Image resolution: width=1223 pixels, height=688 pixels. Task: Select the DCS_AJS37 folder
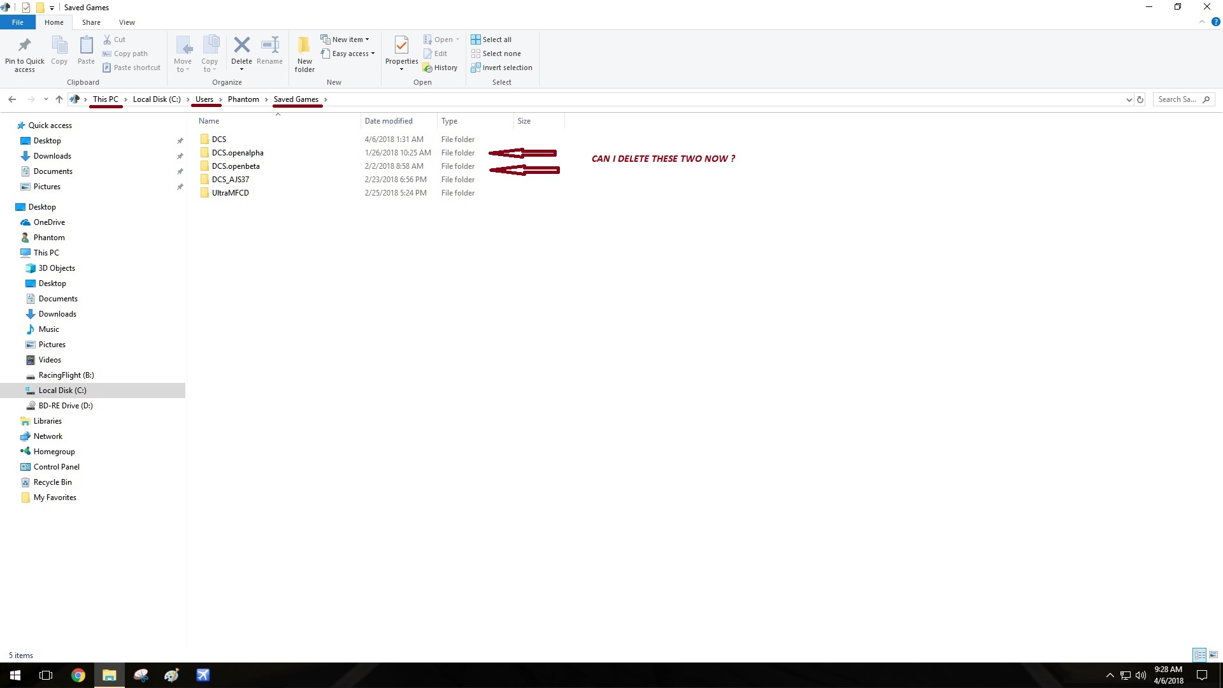pyautogui.click(x=231, y=180)
